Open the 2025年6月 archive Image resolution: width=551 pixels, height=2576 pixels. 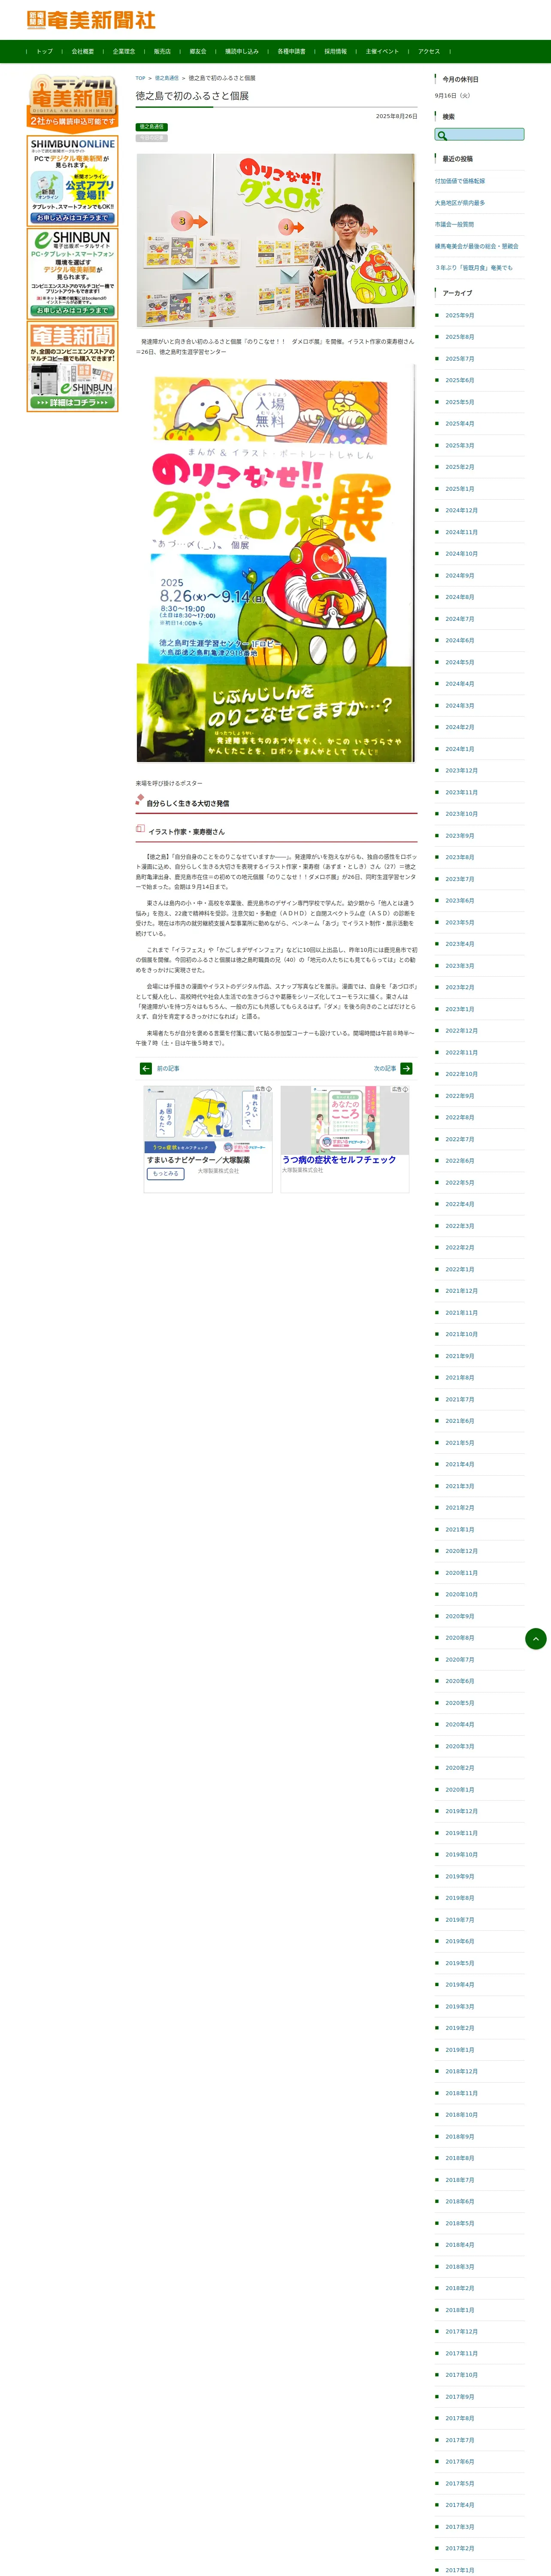click(460, 381)
